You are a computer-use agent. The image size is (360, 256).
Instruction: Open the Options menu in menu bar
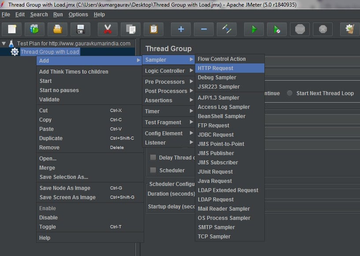tap(78, 15)
